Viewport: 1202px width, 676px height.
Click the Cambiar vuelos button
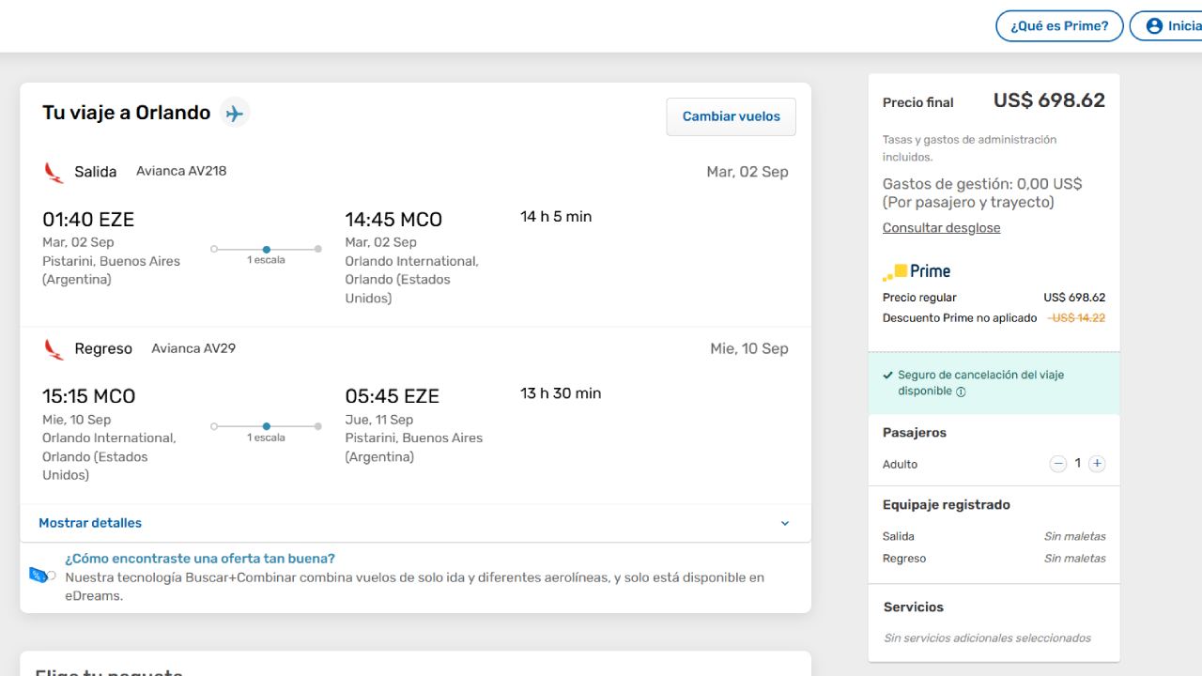point(732,116)
